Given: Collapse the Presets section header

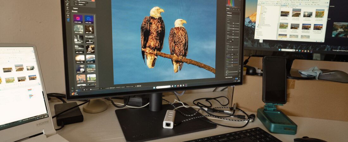Looking at the screenshot, I should pyautogui.click(x=75, y=12).
